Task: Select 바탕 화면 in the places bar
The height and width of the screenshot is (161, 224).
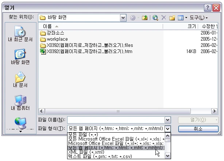Action: pos(20,57)
